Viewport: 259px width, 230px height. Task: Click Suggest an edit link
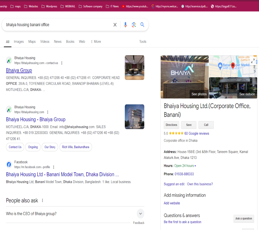pyautogui.click(x=174, y=184)
